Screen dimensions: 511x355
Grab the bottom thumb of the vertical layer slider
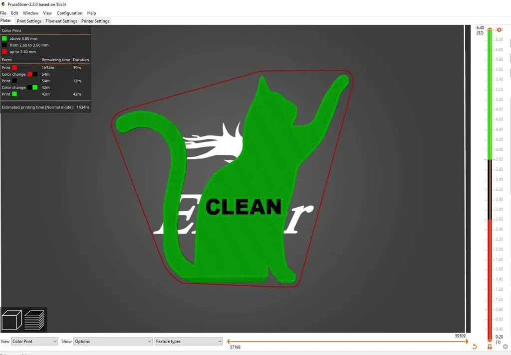[x=490, y=340]
